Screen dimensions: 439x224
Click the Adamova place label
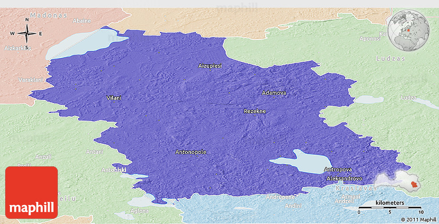(274, 93)
